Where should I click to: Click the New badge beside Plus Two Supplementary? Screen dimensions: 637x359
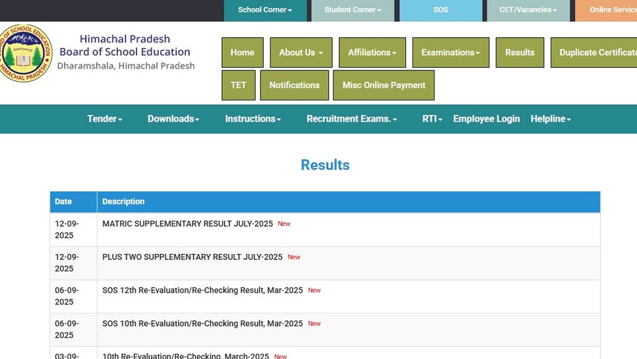coord(294,257)
